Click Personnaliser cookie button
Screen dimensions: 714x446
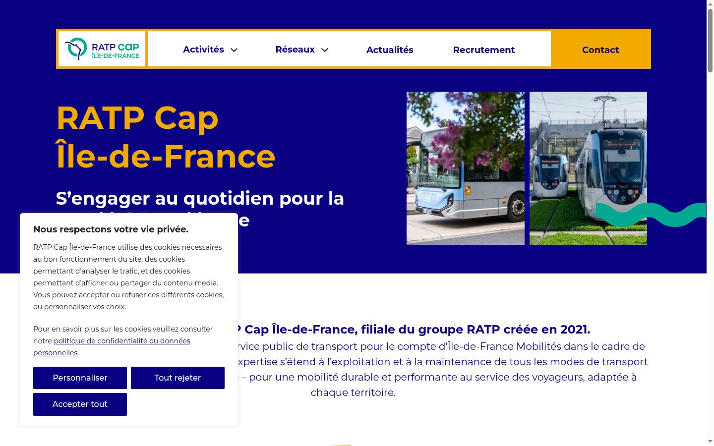80,378
